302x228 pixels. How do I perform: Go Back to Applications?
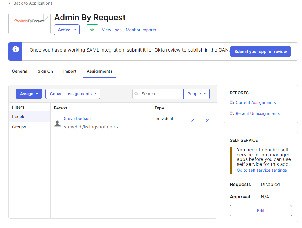point(30,3)
